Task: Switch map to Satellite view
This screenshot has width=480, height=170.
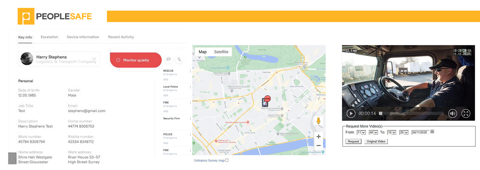Action: (221, 52)
